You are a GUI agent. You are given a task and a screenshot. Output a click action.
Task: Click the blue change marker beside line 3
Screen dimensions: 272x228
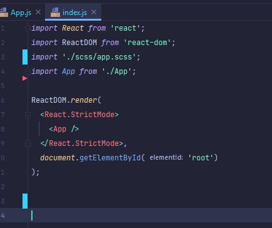pyautogui.click(x=25, y=57)
